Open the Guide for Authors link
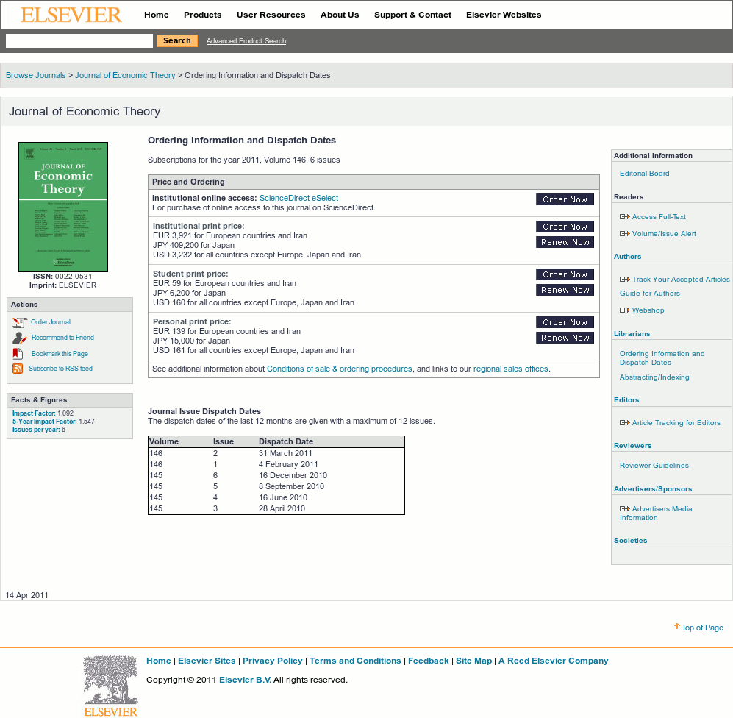Viewport: 733px width, 718px height. click(650, 294)
